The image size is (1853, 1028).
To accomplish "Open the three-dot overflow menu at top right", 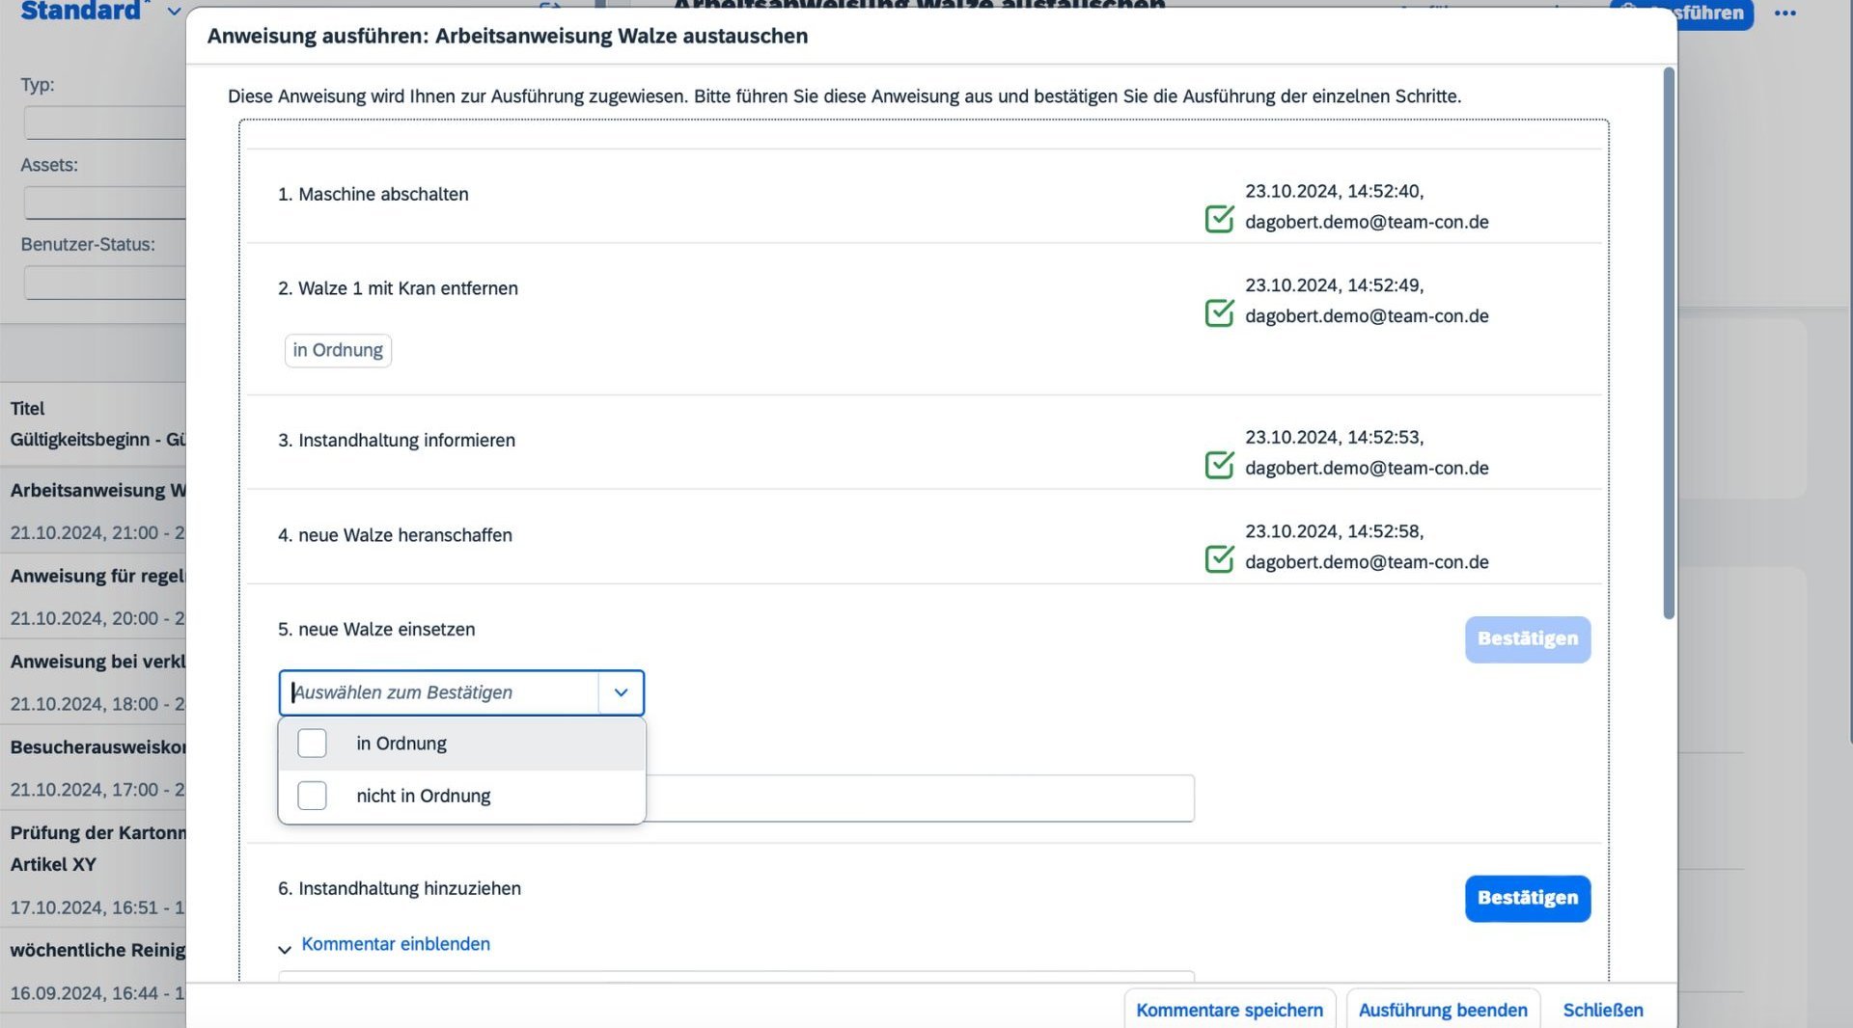I will [x=1784, y=14].
